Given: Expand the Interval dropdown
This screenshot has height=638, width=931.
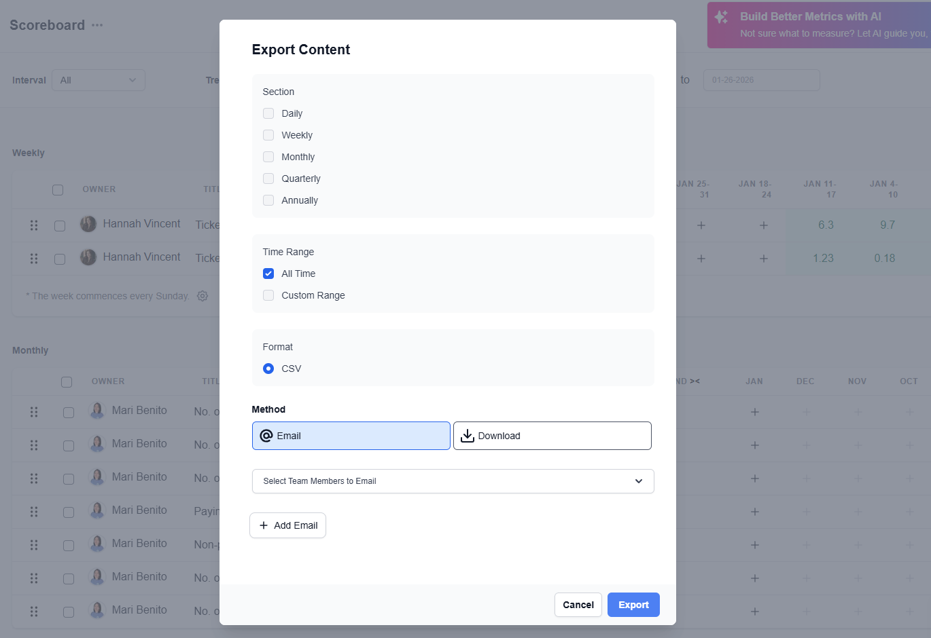Looking at the screenshot, I should (x=99, y=80).
